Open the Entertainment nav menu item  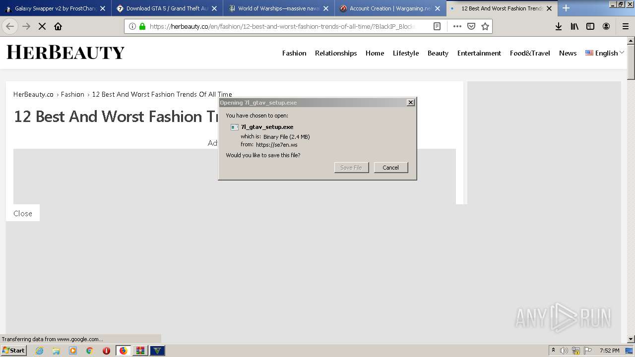pyautogui.click(x=479, y=53)
